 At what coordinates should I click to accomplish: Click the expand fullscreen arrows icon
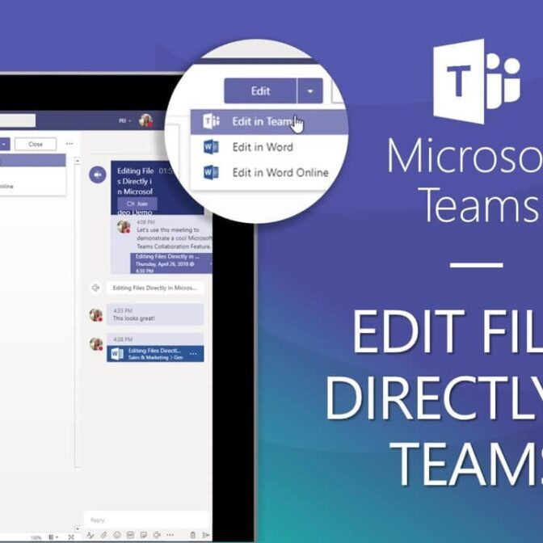pyautogui.click(x=71, y=537)
